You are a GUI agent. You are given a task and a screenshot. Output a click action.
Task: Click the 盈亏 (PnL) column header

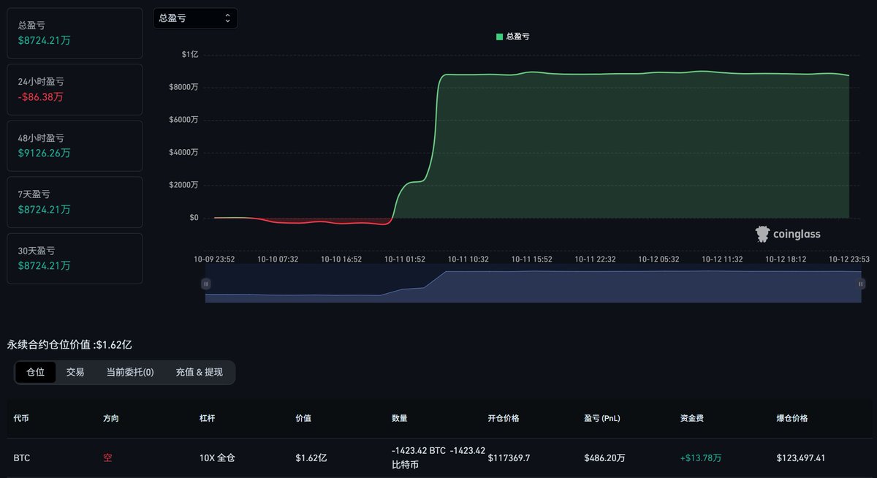(601, 418)
